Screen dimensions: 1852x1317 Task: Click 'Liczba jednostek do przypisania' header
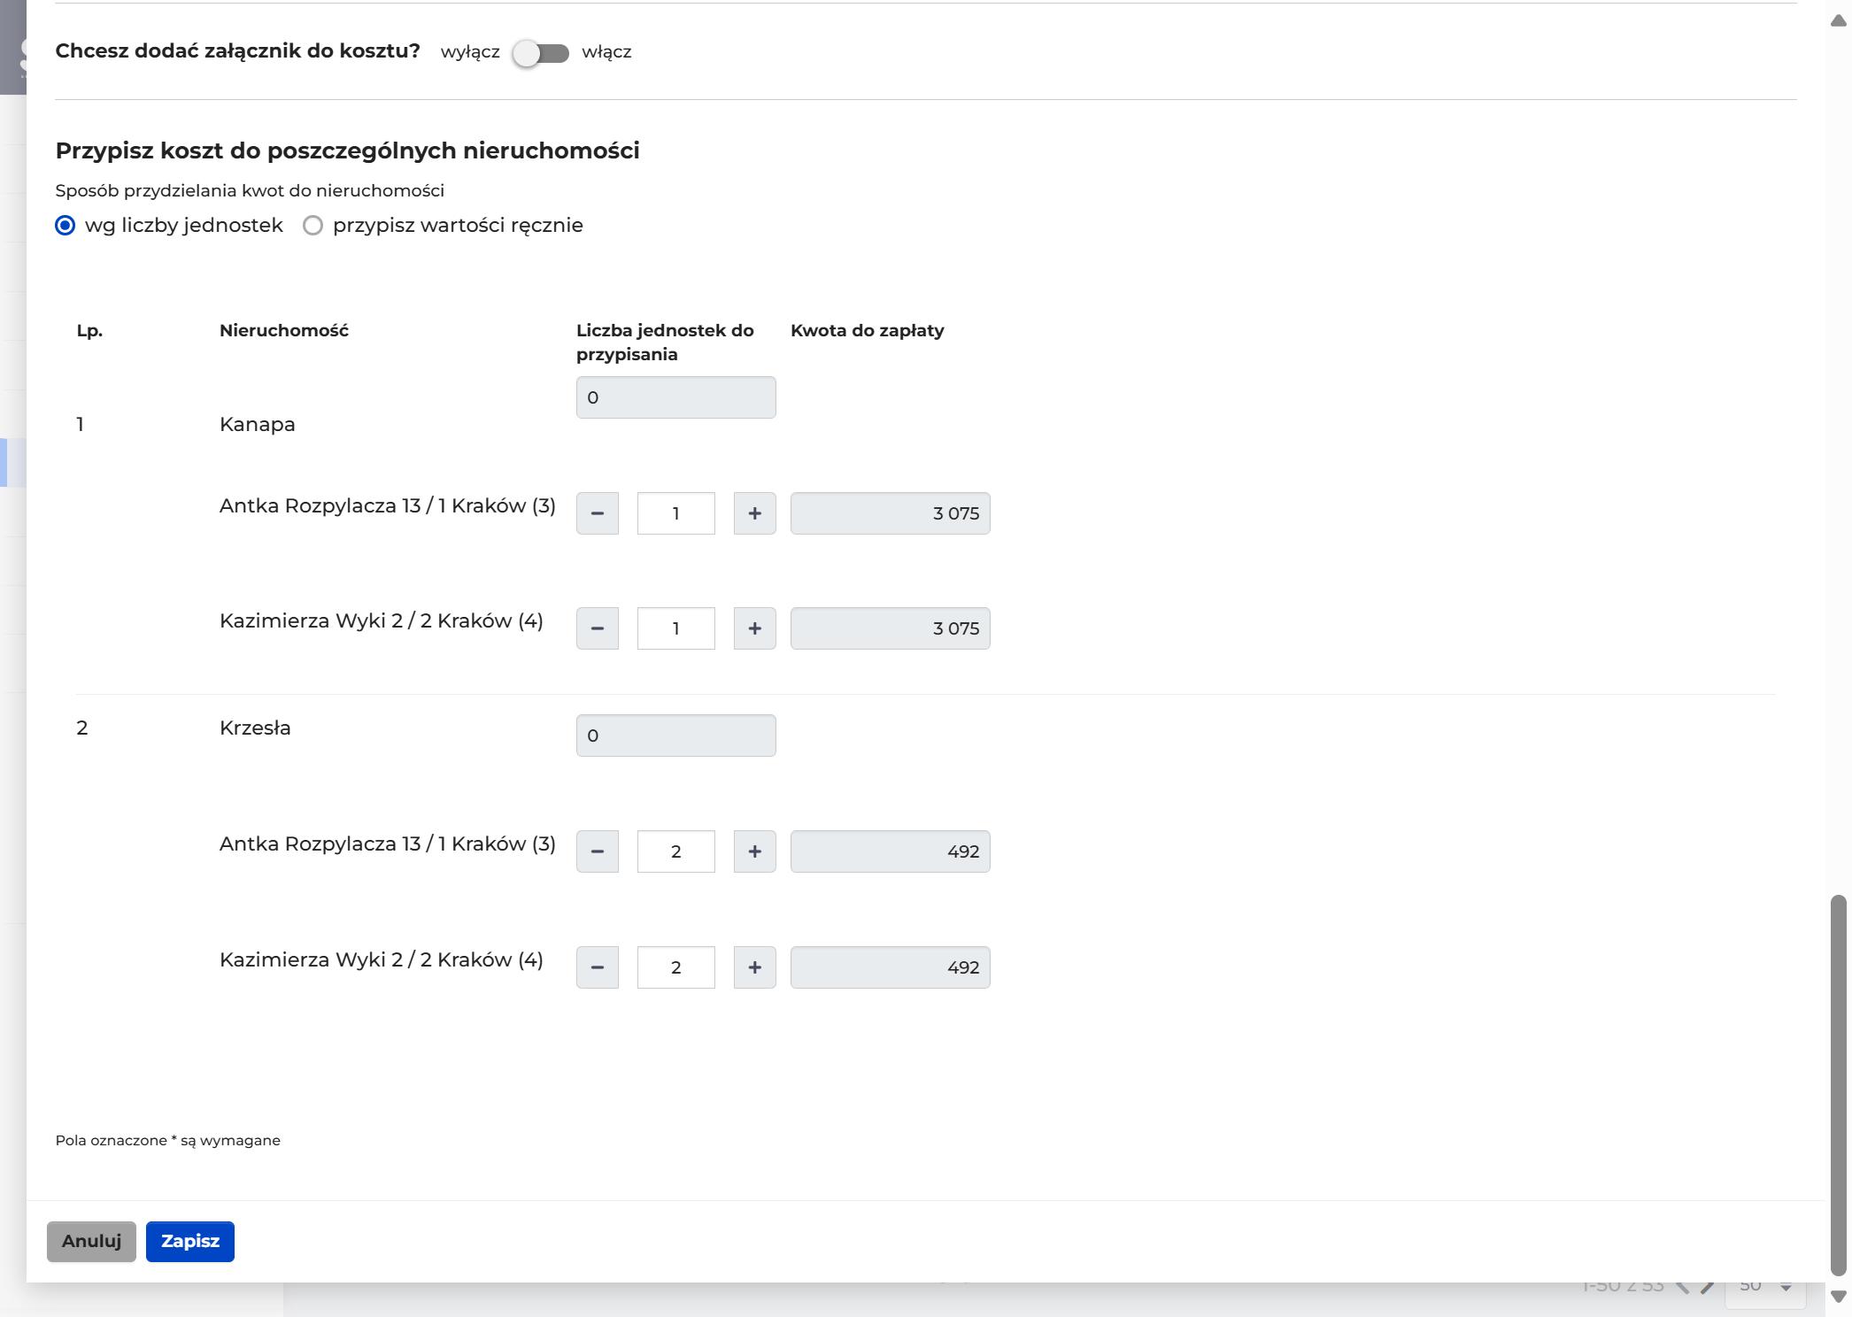[x=665, y=343]
